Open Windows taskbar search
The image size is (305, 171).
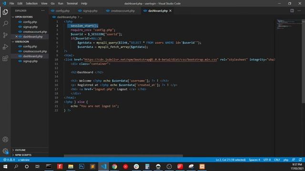pos(16,167)
